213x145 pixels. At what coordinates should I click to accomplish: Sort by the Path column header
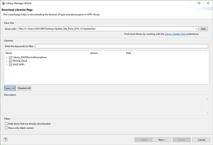pyautogui.click(x=165, y=53)
